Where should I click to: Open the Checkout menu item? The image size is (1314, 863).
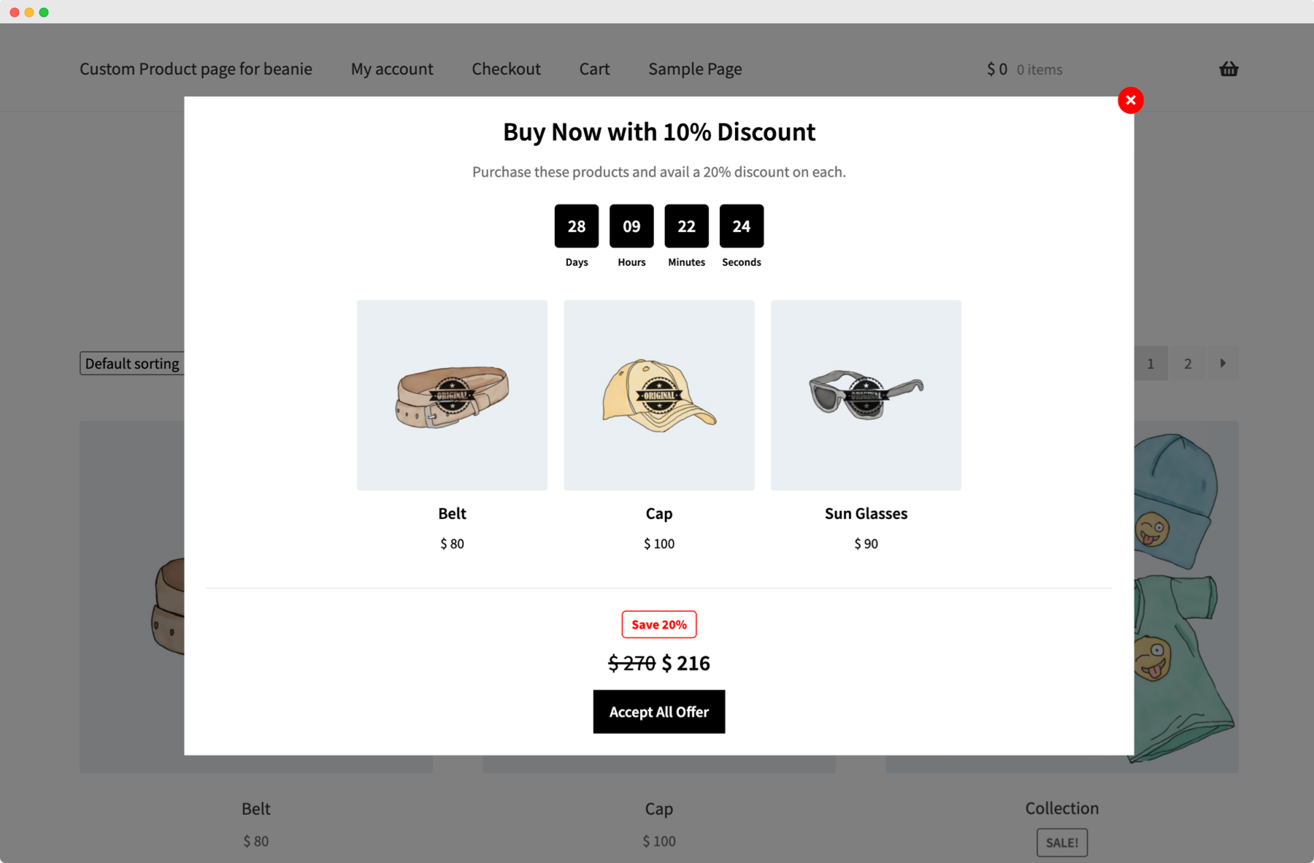tap(506, 69)
